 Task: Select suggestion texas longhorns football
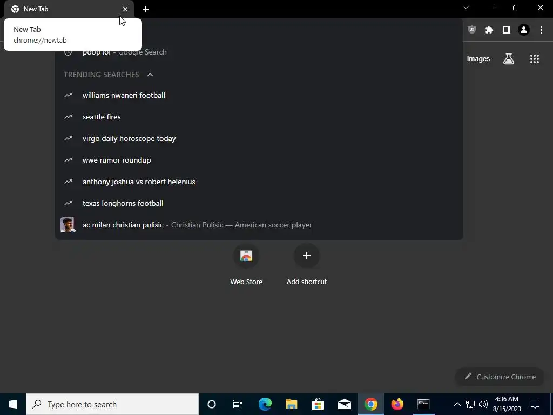click(x=259, y=203)
